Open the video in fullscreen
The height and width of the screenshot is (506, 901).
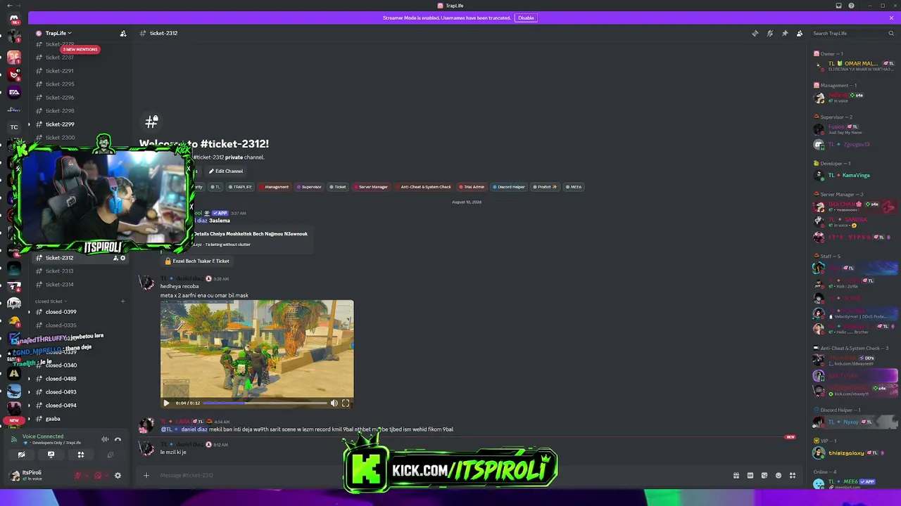click(346, 403)
